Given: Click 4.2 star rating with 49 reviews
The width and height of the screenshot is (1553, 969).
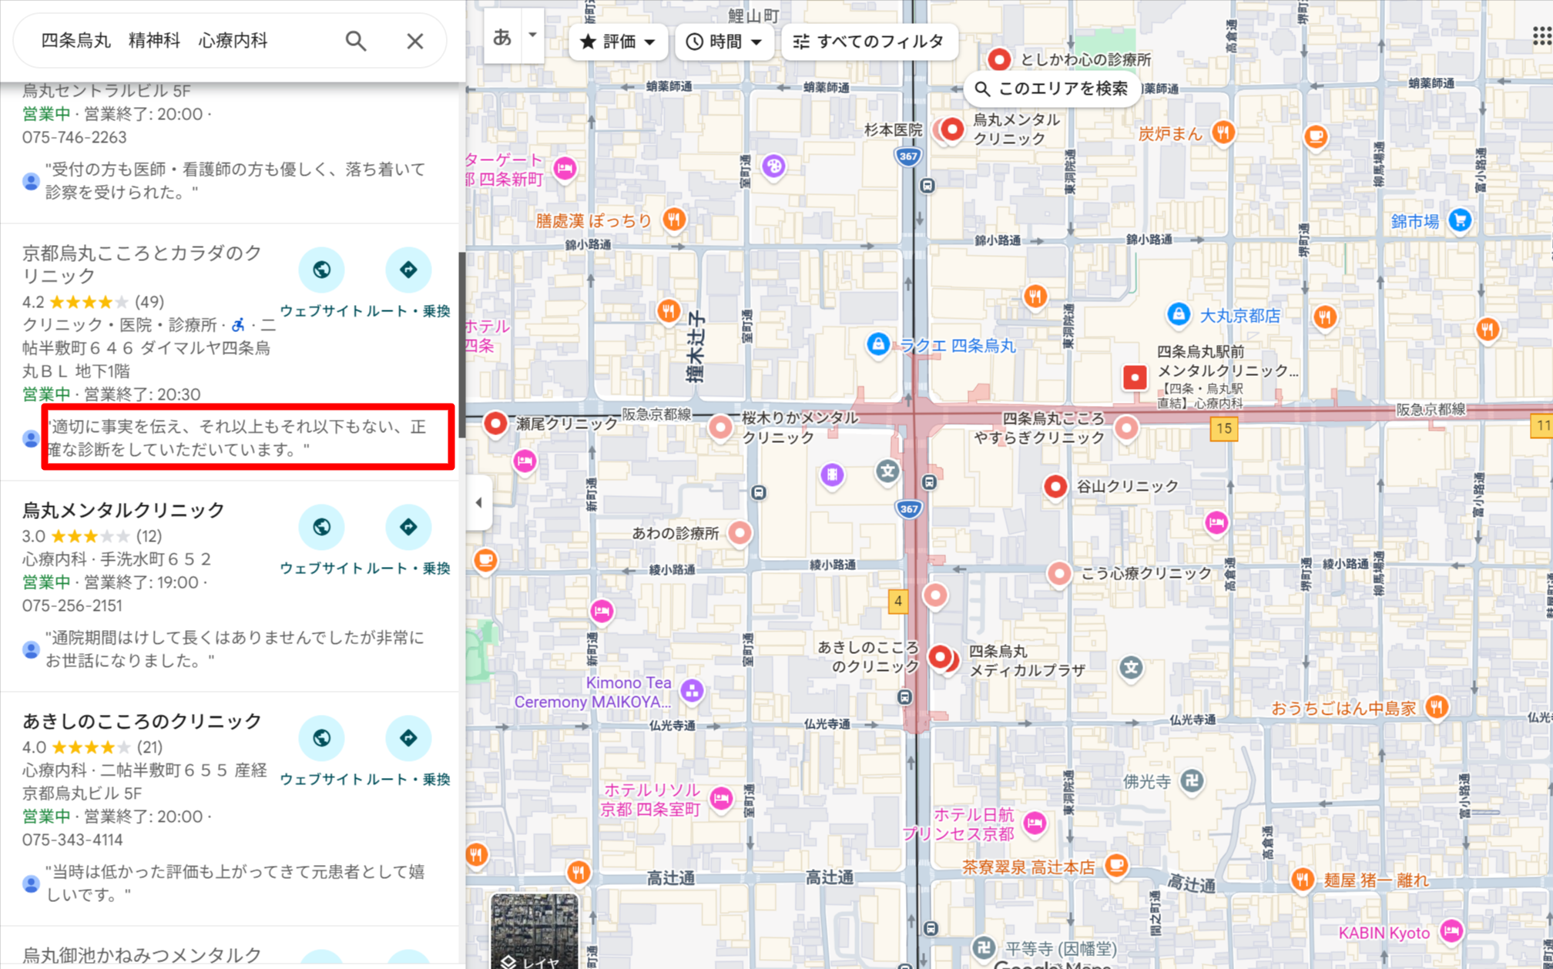Looking at the screenshot, I should [x=93, y=302].
